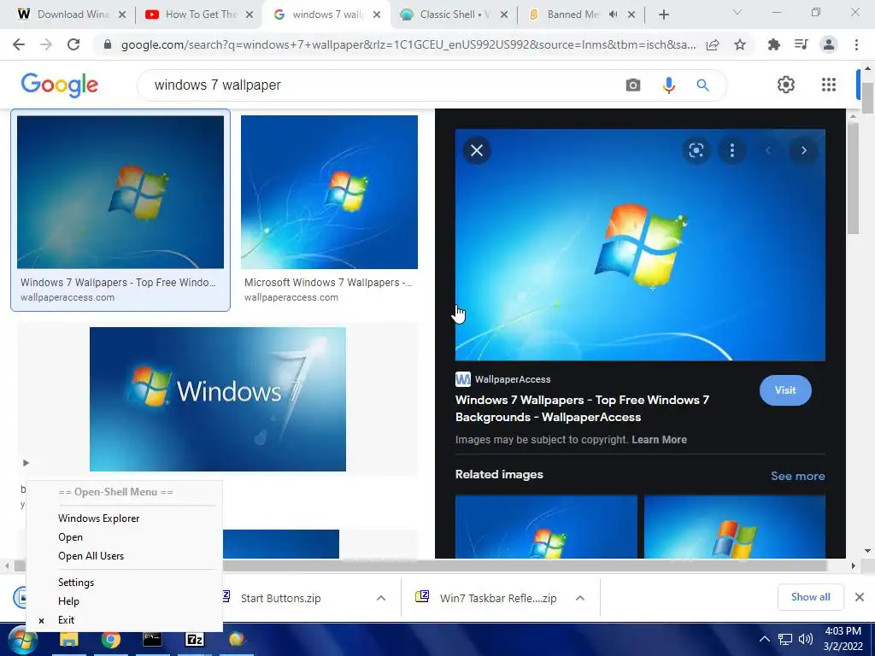The image size is (875, 656).
Task: Open Chrome icon on the taskbar
Action: (x=110, y=639)
